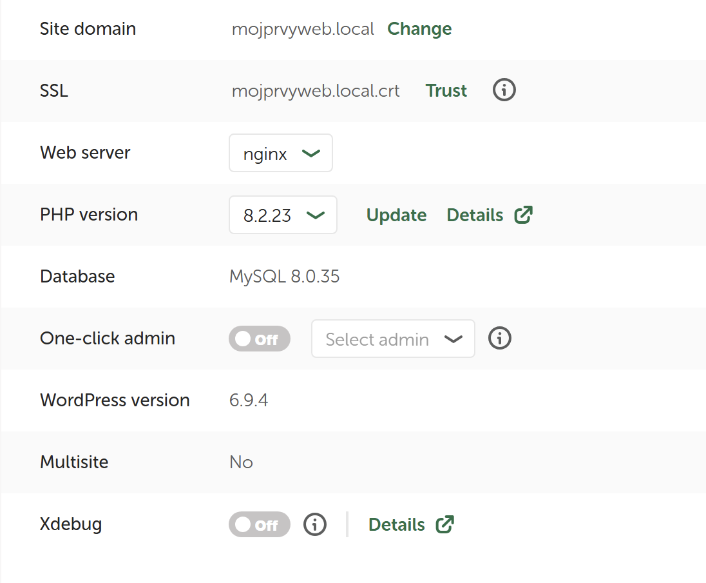Viewport: 706px width, 583px height.
Task: Toggle One-click admin switch on
Action: 260,339
